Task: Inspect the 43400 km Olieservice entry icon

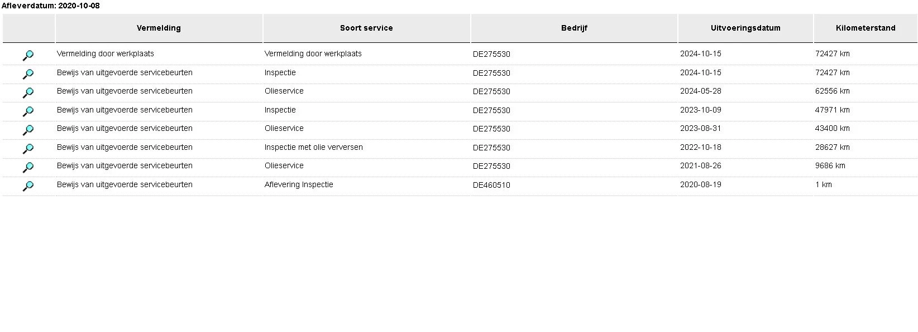Action: (28, 130)
